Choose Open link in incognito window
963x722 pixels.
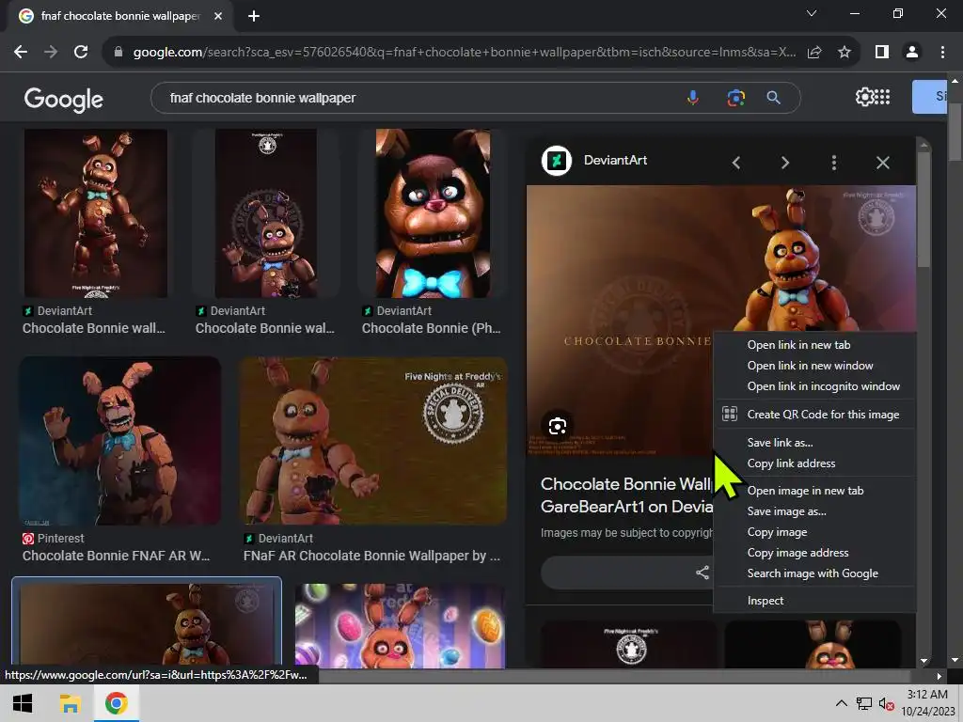(823, 386)
